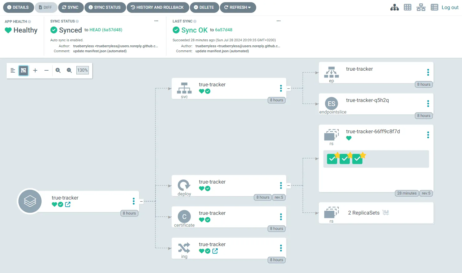Click the first healthy pod icon in the ReplicaSet
462x273 pixels.
coord(332,159)
